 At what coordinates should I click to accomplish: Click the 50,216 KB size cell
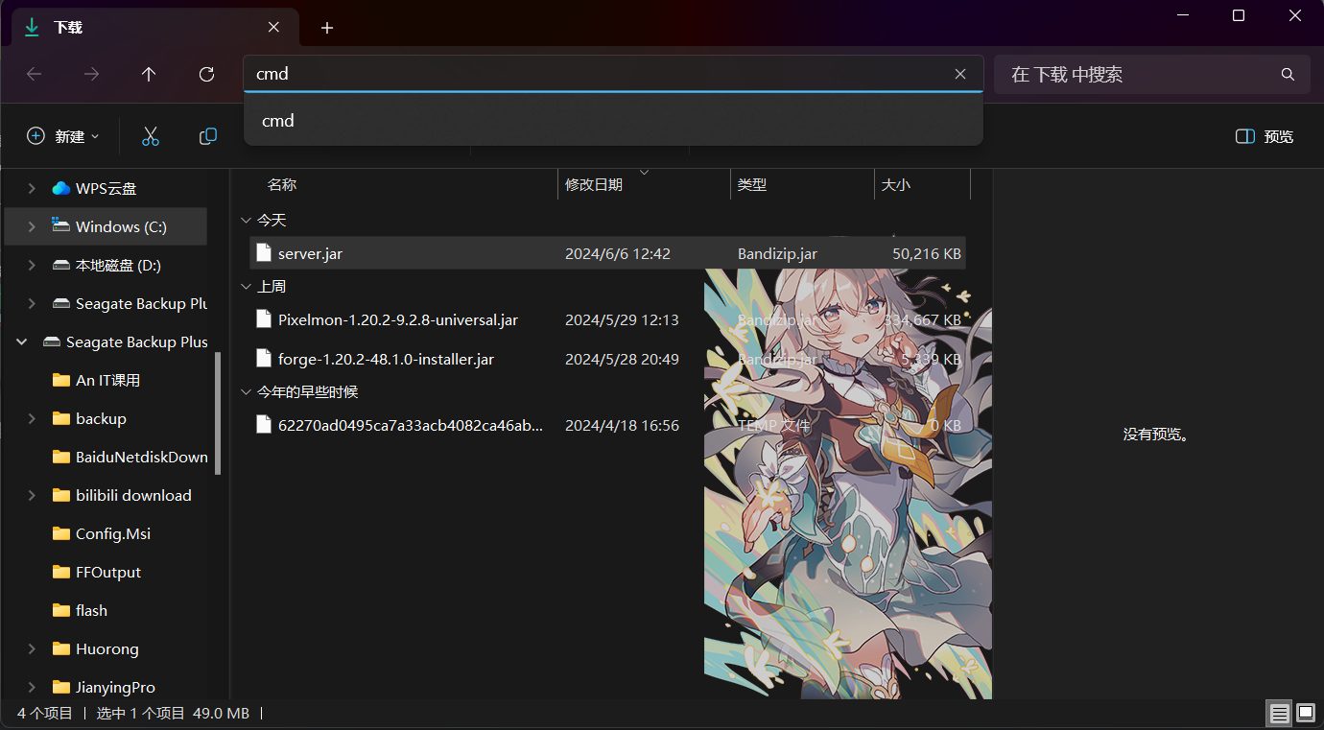(x=927, y=254)
